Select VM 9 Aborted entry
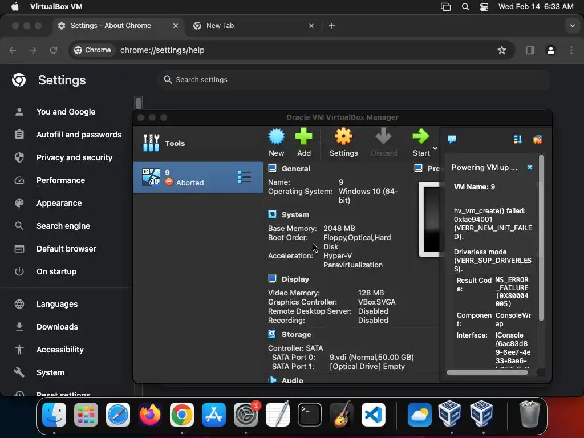The image size is (584, 438). [x=198, y=177]
